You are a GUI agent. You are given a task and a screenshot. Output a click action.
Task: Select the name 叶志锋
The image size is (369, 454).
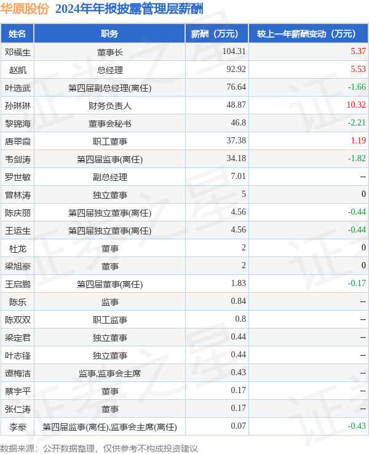click(18, 356)
